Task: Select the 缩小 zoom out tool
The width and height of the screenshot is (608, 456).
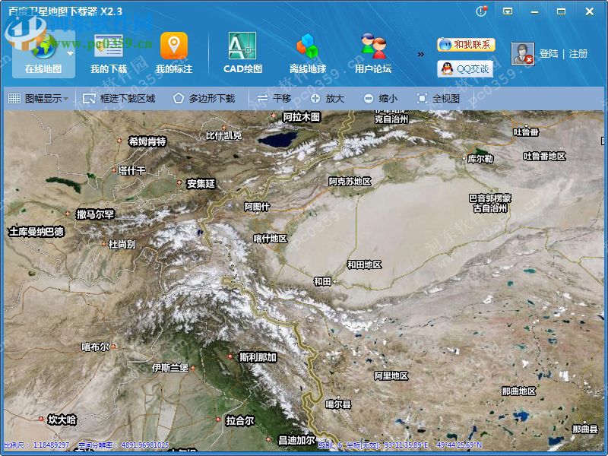Action: 381,99
